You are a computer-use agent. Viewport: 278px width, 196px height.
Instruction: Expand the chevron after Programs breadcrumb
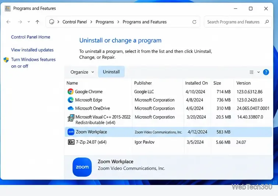[118, 22]
